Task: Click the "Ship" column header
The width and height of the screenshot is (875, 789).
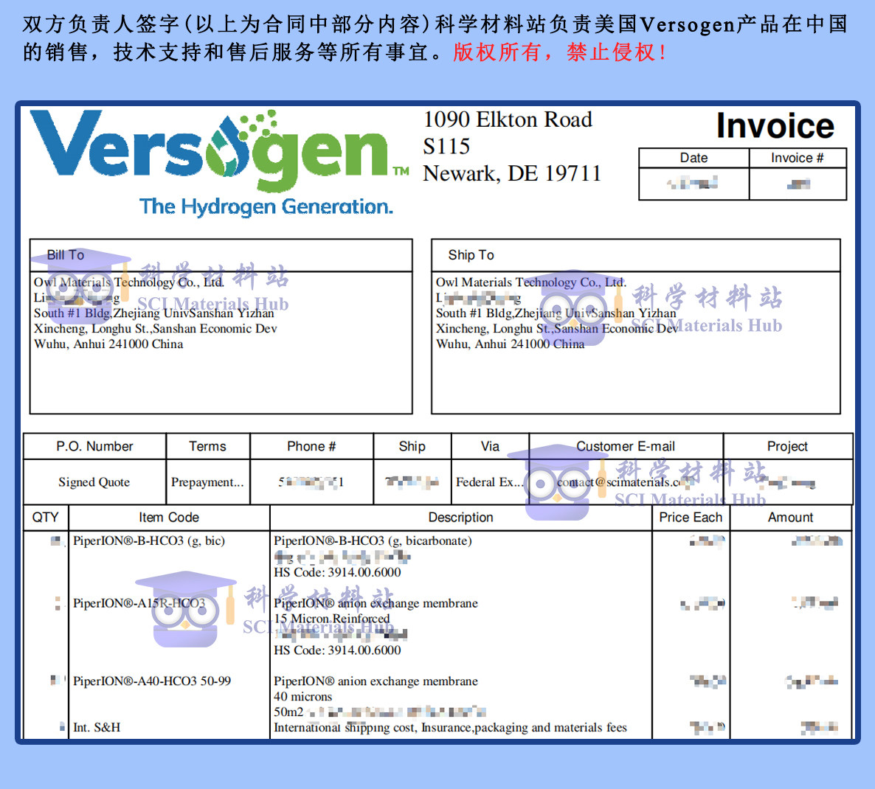Action: (412, 447)
